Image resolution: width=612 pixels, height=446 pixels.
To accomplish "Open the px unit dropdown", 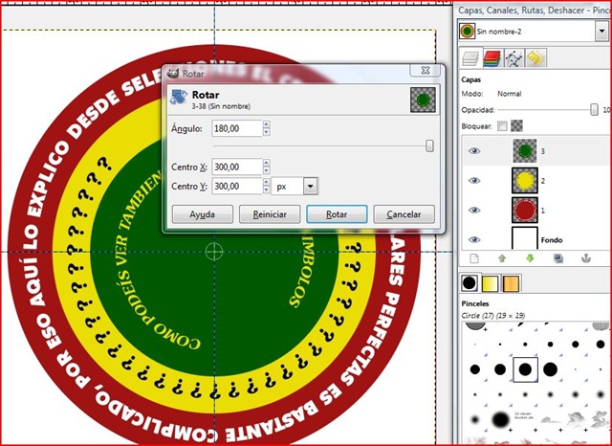I will (x=310, y=187).
